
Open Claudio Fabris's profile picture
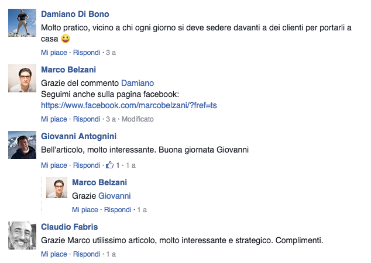point(22,235)
